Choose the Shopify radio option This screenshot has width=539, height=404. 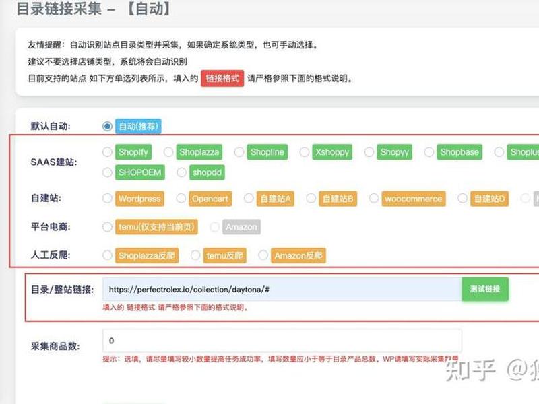tap(107, 152)
